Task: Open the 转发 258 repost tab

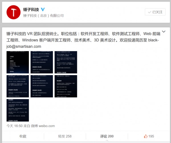Action: [x=65, y=136]
